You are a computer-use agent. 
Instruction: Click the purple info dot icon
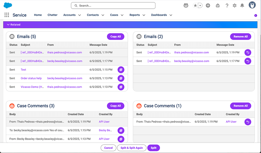pos(256,15)
